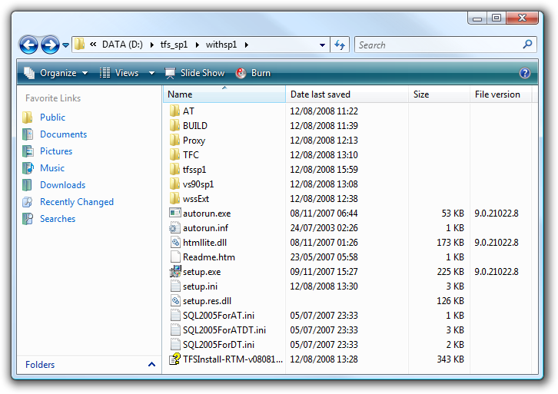Select the TFC folder icon

174,154
